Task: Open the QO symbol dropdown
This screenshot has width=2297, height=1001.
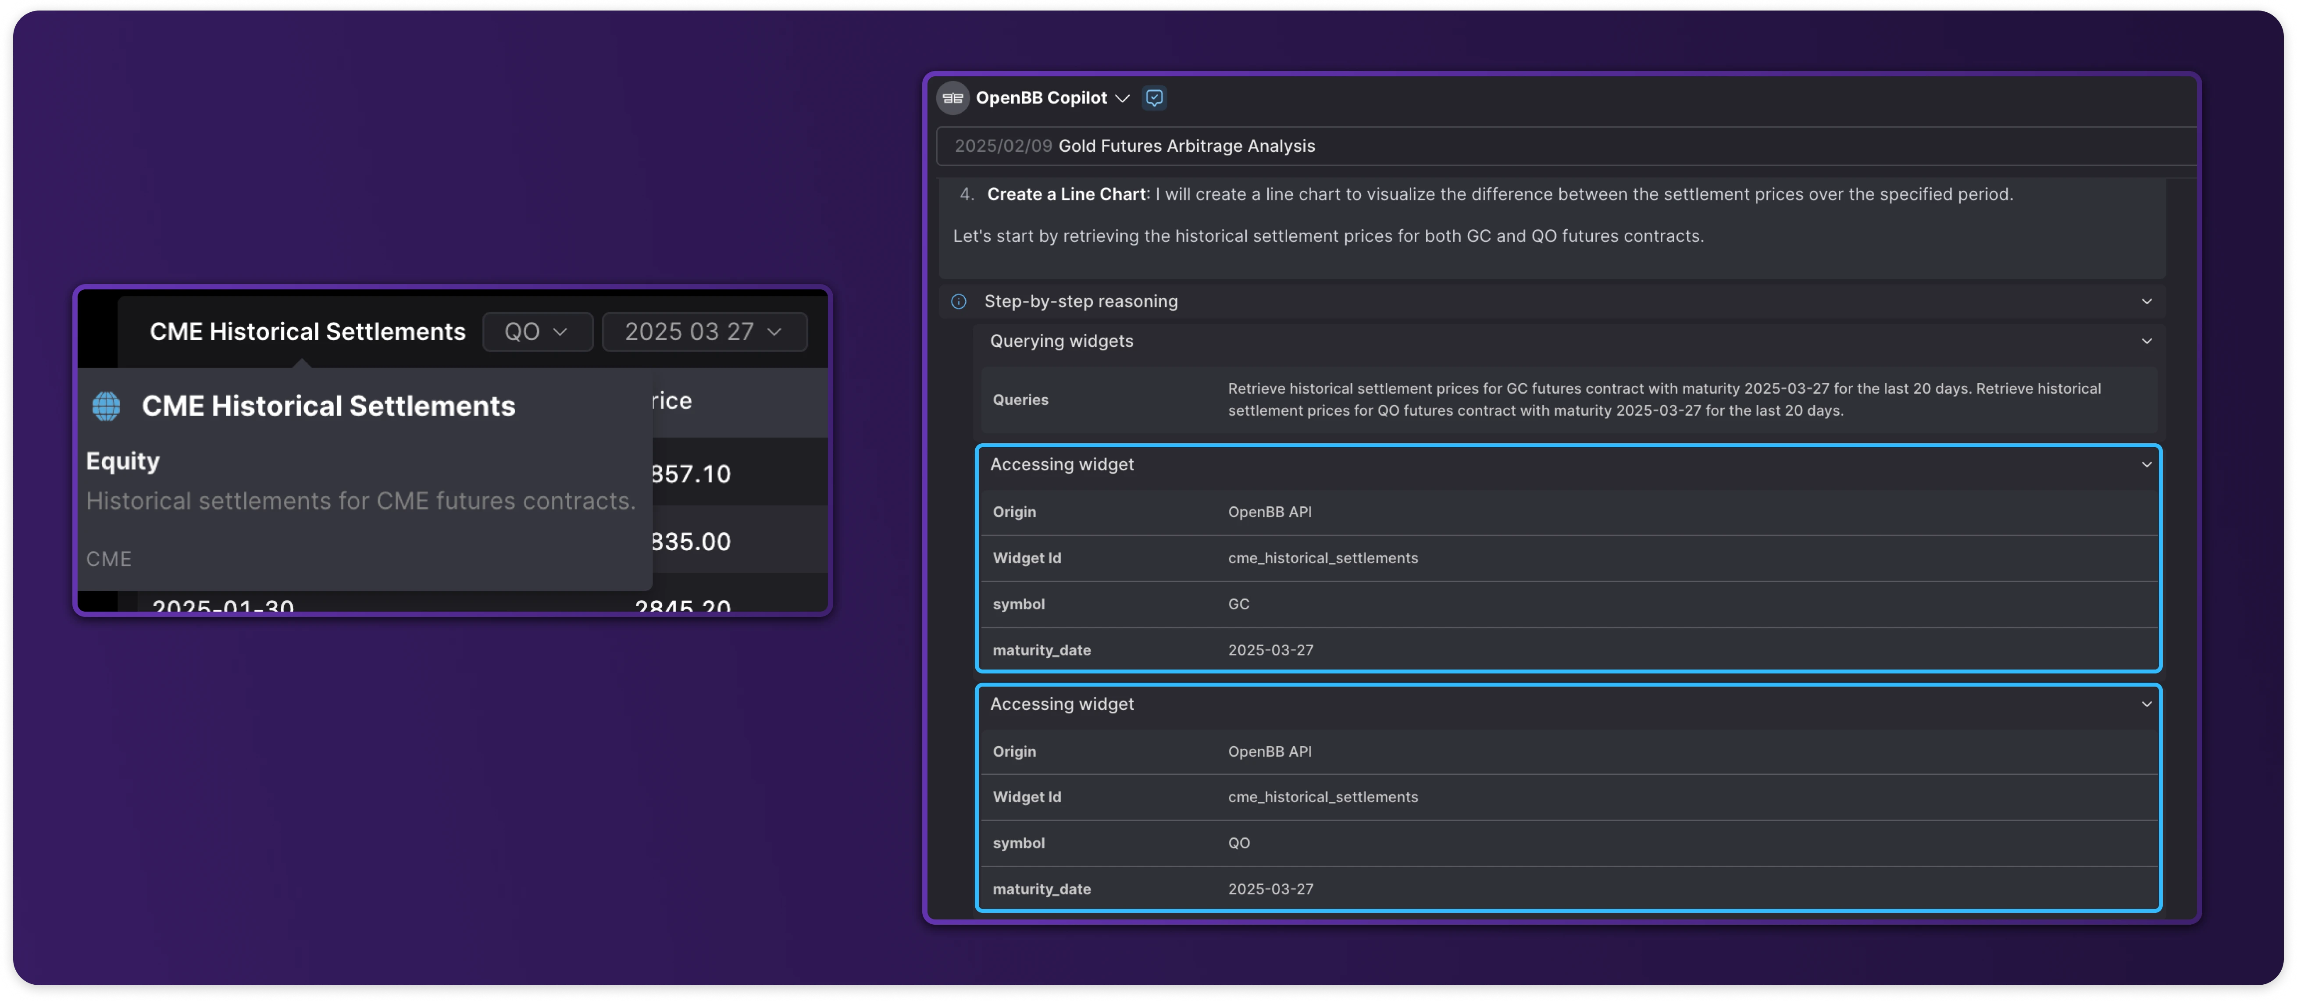Action: click(x=537, y=331)
